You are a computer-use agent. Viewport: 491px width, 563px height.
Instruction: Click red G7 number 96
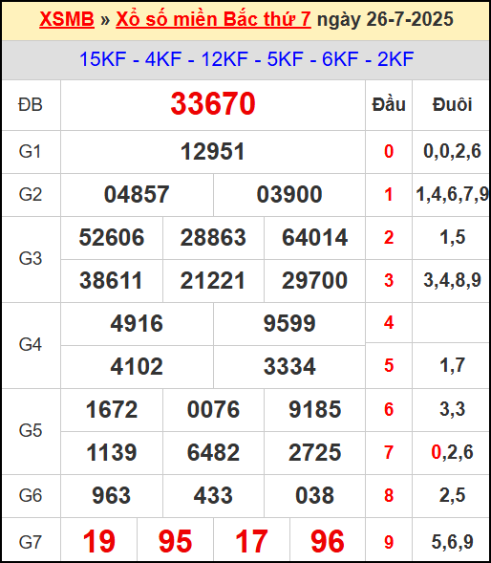coord(328,541)
